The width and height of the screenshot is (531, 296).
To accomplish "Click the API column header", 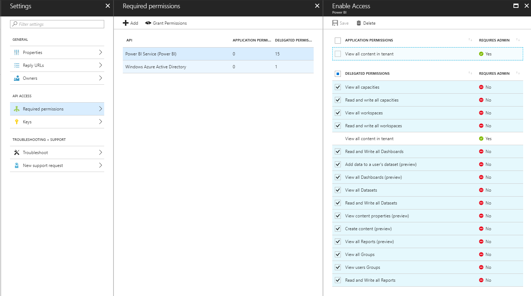I will coord(129,40).
